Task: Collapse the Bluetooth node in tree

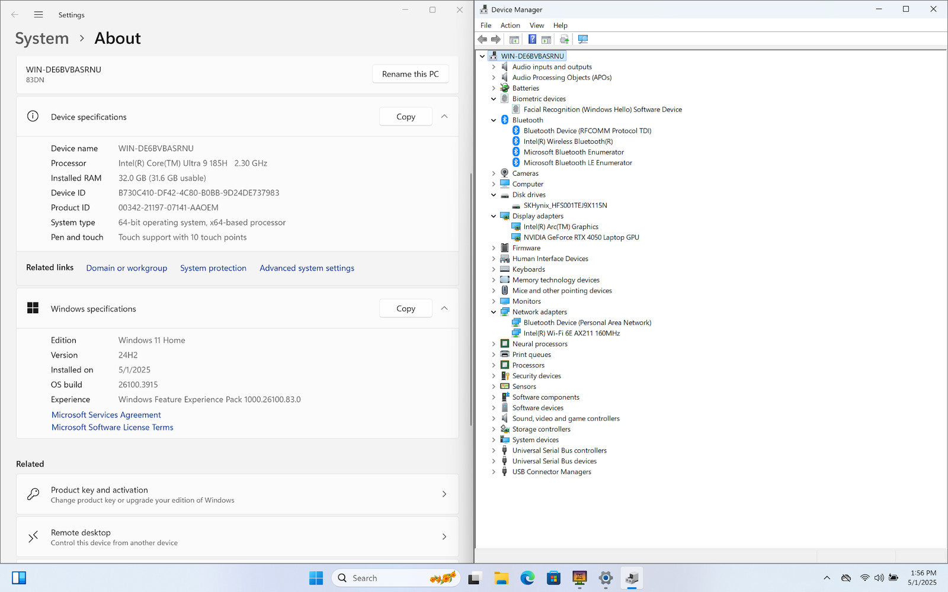Action: click(x=494, y=120)
